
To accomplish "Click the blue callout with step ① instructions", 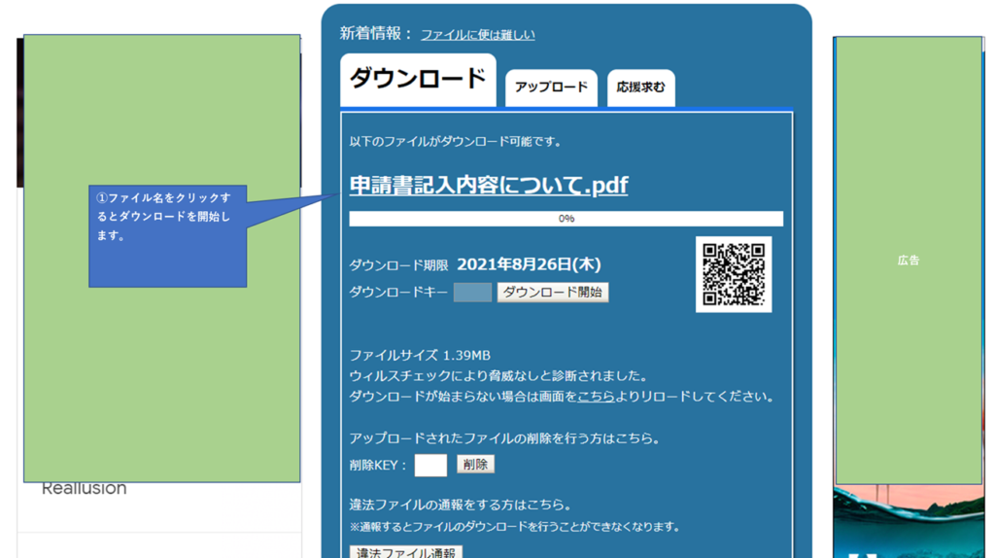I will (167, 236).
